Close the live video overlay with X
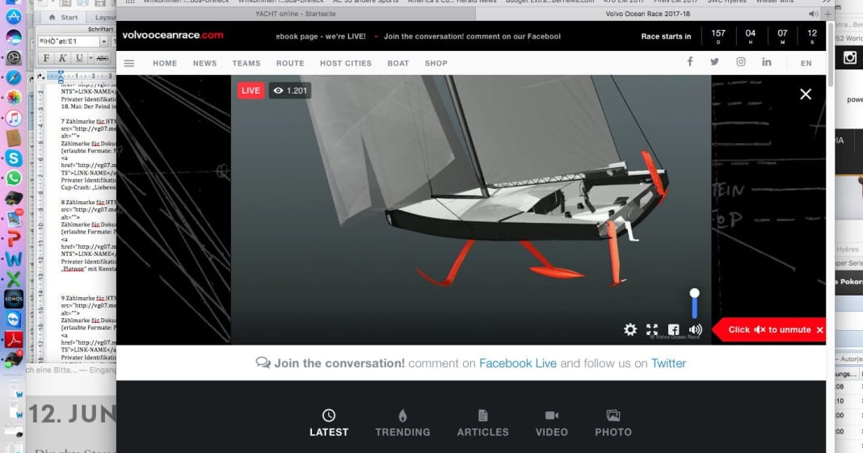 [805, 94]
